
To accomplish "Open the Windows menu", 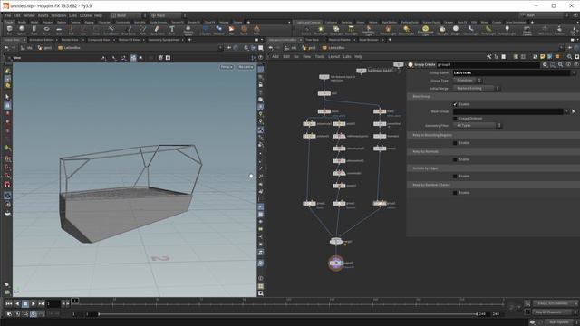I will point(58,15).
